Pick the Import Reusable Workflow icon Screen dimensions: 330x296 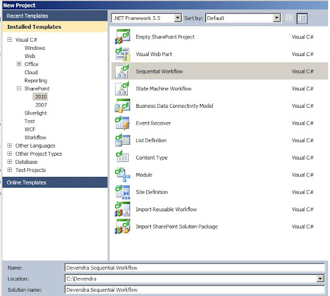point(122,209)
